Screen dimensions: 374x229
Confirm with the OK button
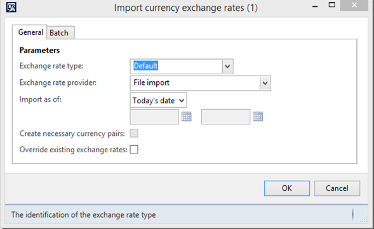coord(287,188)
